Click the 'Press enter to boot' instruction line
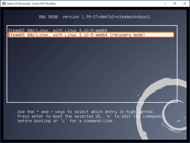Viewport: 190px width, 143px height. tap(89, 116)
